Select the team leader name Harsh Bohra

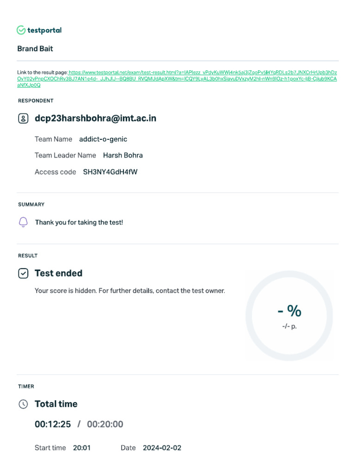tap(122, 156)
